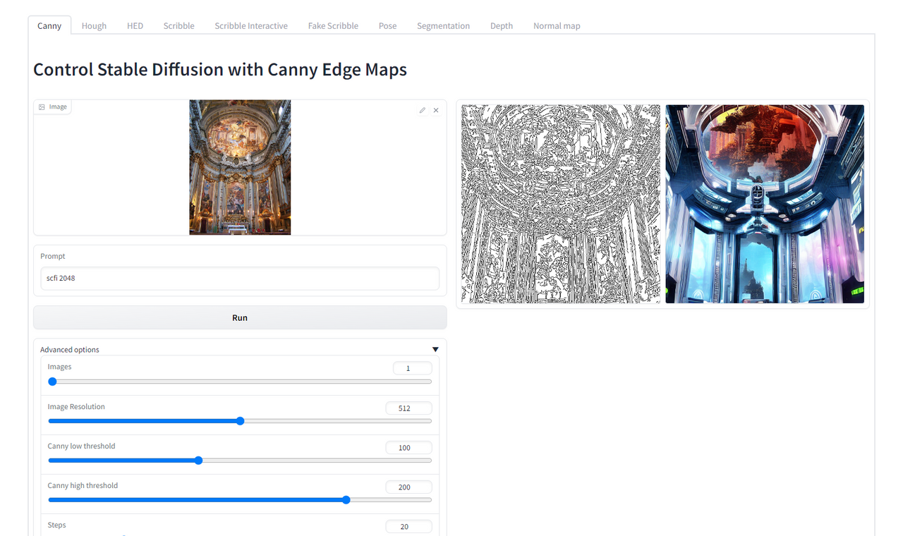Remove the uploaded image with the X icon
903x536 pixels.
436,110
